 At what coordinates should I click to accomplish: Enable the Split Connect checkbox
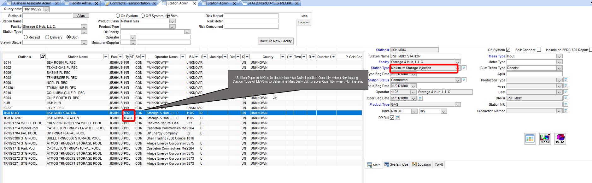(539, 50)
